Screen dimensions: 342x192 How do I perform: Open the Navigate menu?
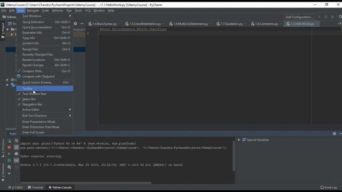33,11
